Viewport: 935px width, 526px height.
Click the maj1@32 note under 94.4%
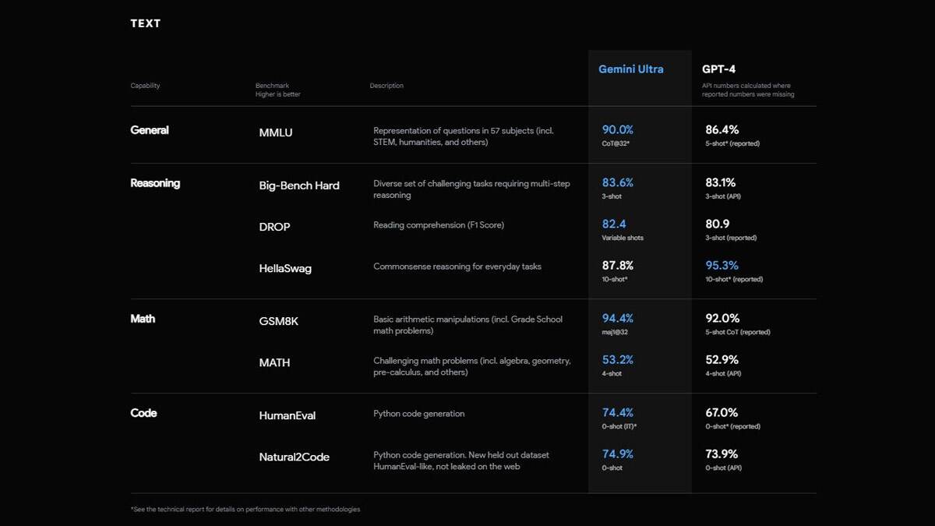[x=615, y=333]
